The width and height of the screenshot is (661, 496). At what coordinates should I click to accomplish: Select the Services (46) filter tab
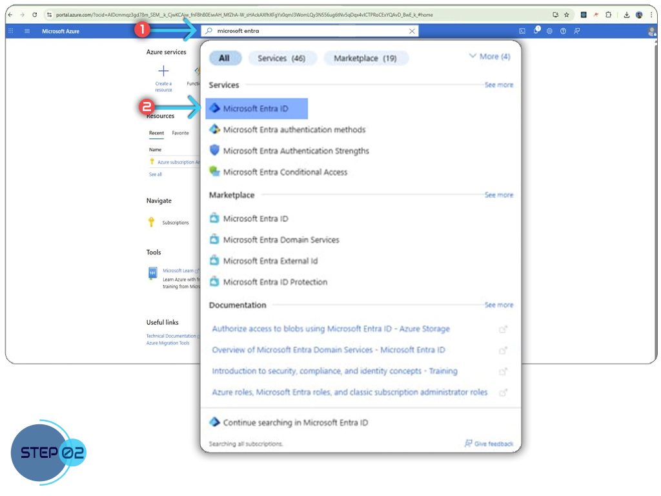tap(281, 58)
